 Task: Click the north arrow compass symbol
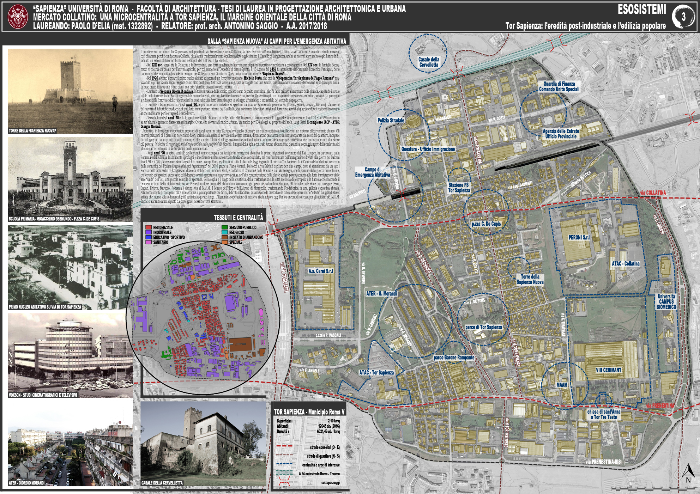pyautogui.click(x=688, y=472)
